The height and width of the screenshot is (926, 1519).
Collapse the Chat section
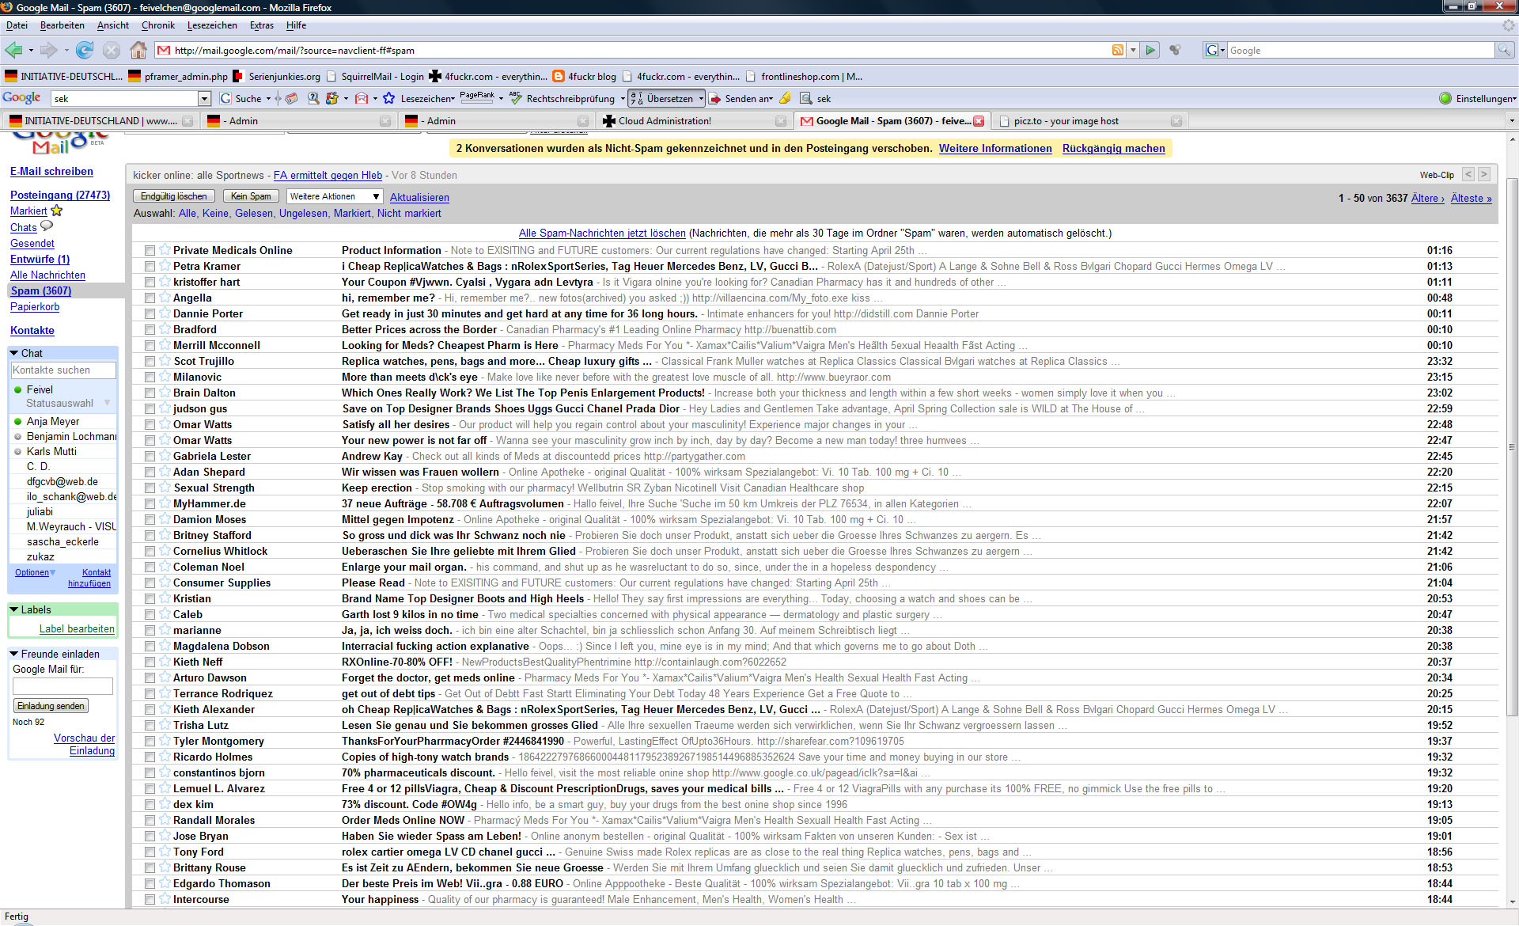tap(14, 353)
